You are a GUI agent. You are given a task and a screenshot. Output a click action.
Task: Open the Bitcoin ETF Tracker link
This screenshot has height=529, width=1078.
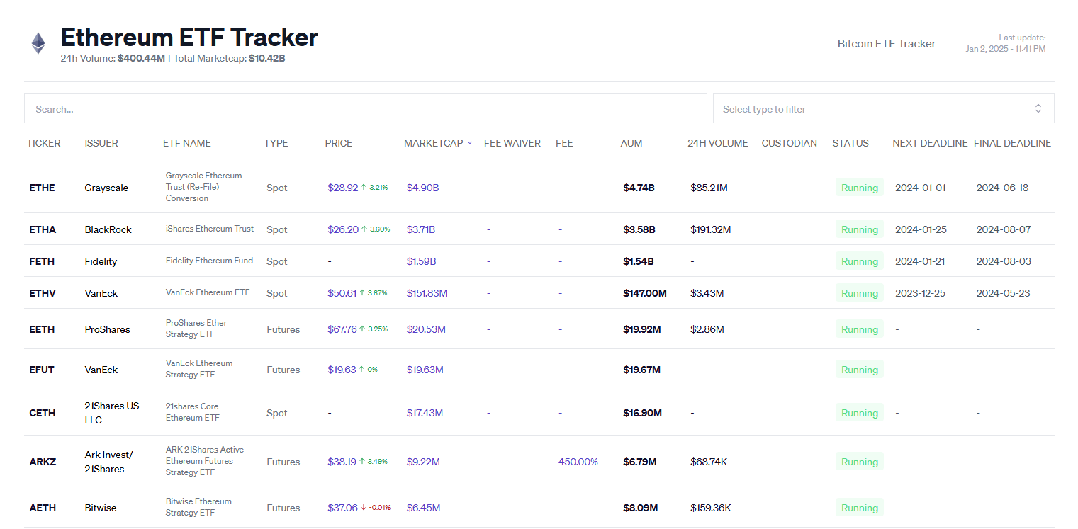pos(887,44)
